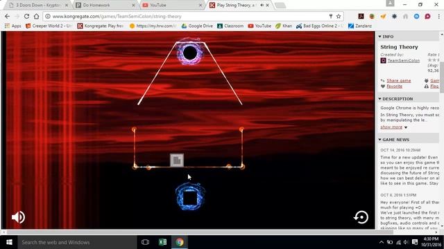The width and height of the screenshot is (444, 249).
Task: Open the Adobe Acrobat extension icon
Action: pyautogui.click(x=361, y=17)
